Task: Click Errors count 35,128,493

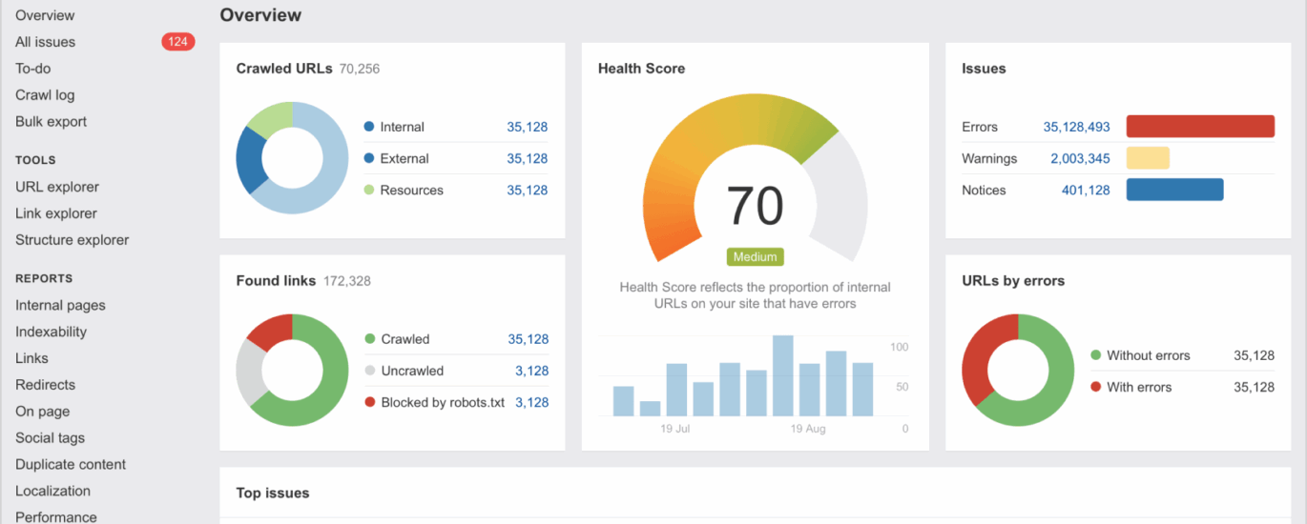Action: (1076, 127)
